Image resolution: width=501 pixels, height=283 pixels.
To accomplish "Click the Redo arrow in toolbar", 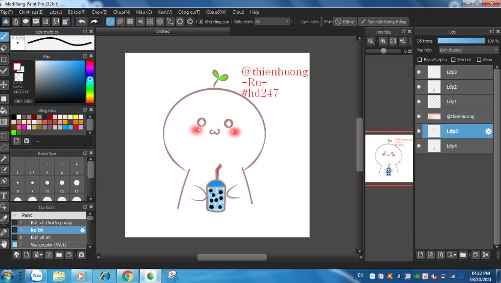I will click(x=94, y=22).
